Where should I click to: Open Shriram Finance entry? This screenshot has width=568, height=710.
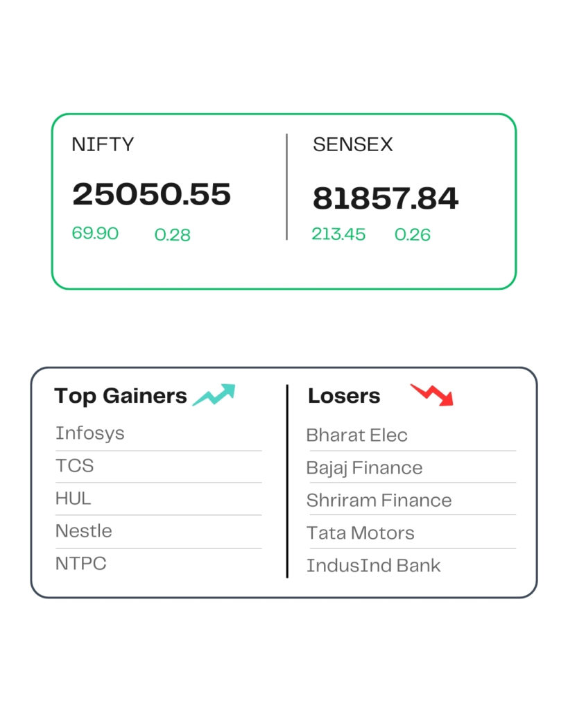tap(379, 501)
